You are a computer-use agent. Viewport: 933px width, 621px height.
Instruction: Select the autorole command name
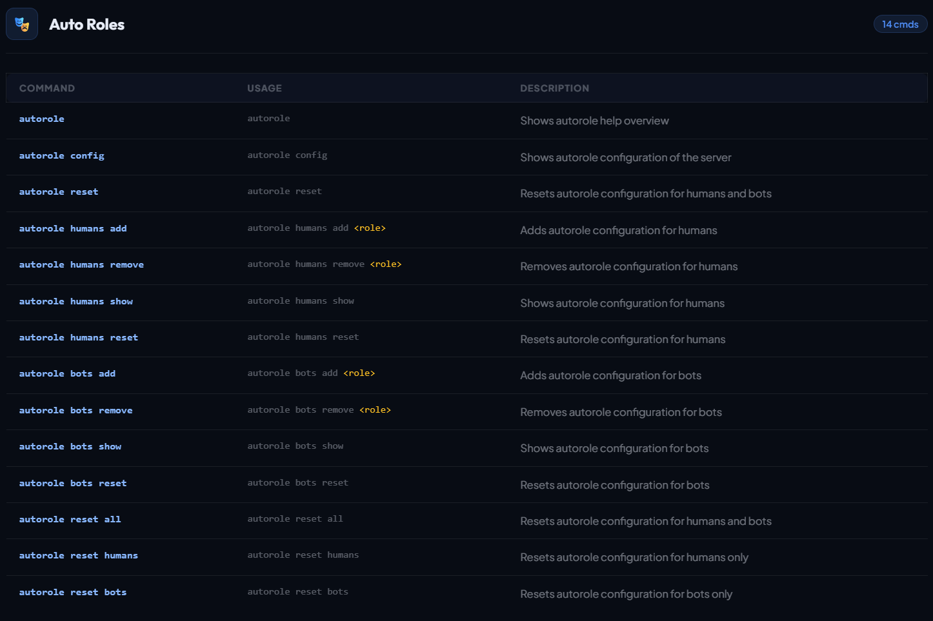click(x=42, y=119)
